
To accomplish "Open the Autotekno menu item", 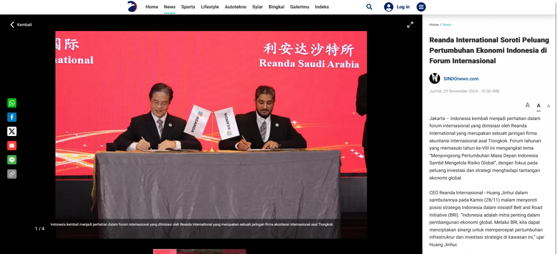I will click(x=235, y=7).
